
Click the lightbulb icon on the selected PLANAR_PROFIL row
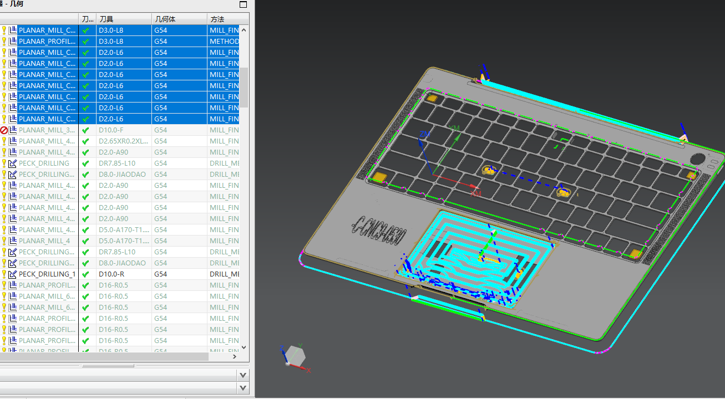4,42
